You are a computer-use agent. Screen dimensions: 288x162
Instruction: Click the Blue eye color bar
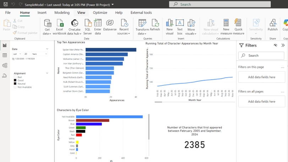tap(89, 124)
